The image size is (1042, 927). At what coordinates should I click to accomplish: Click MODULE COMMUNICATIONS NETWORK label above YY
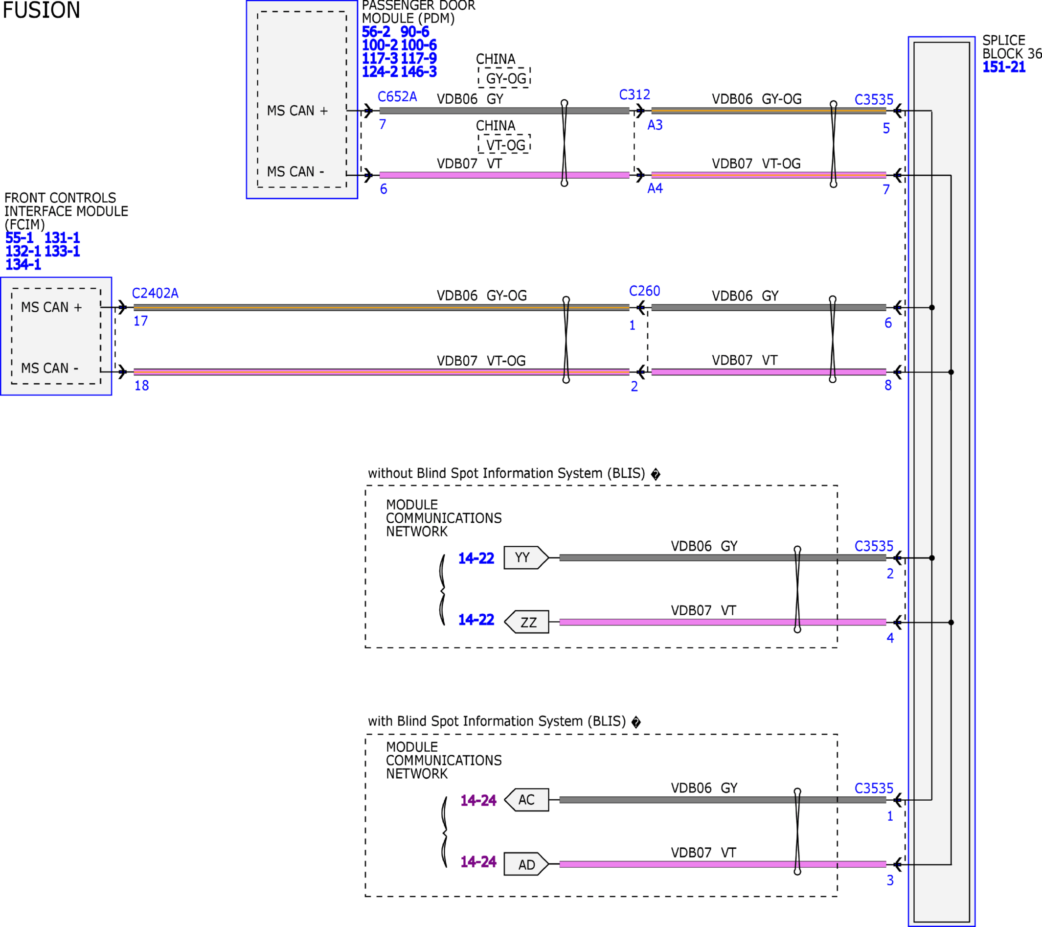pyautogui.click(x=444, y=519)
